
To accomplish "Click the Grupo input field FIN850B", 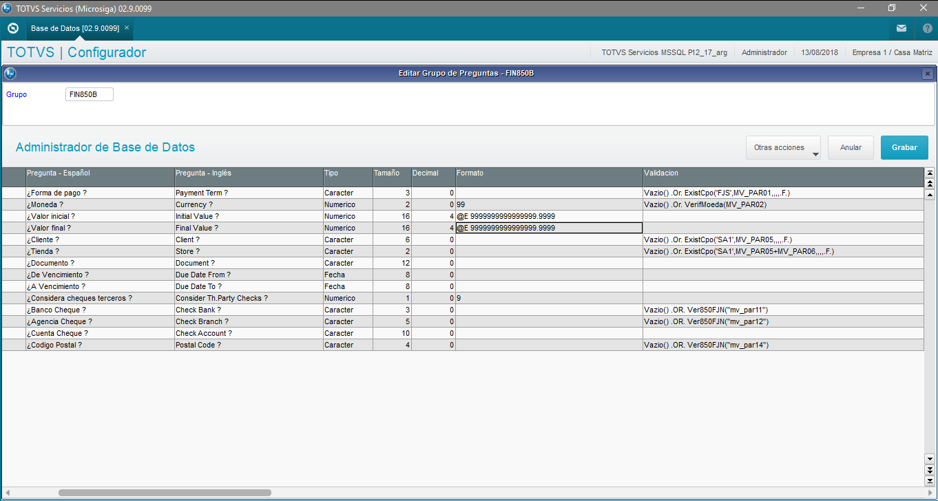I will [x=90, y=94].
